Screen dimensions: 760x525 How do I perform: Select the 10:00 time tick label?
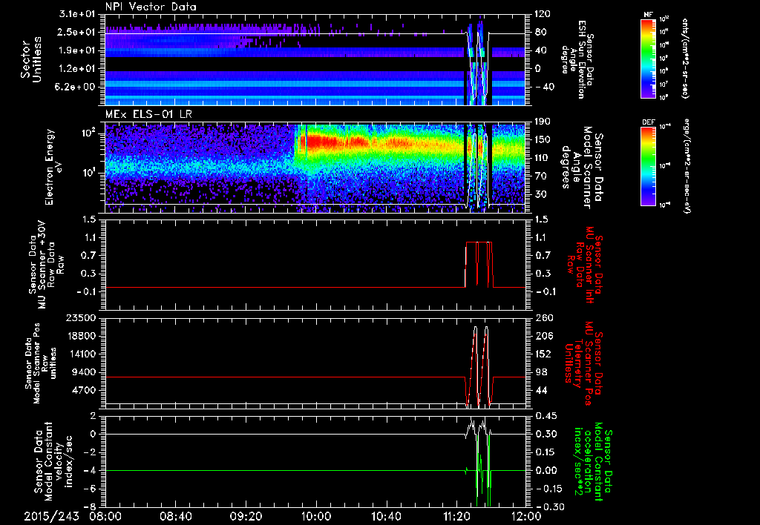pyautogui.click(x=316, y=516)
